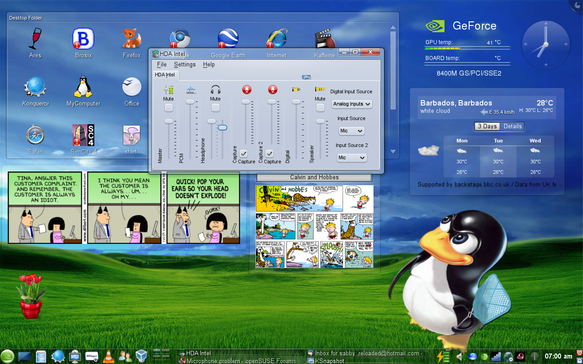
Task: Click the Dilbert comic strip widget
Action: pyautogui.click(x=124, y=207)
